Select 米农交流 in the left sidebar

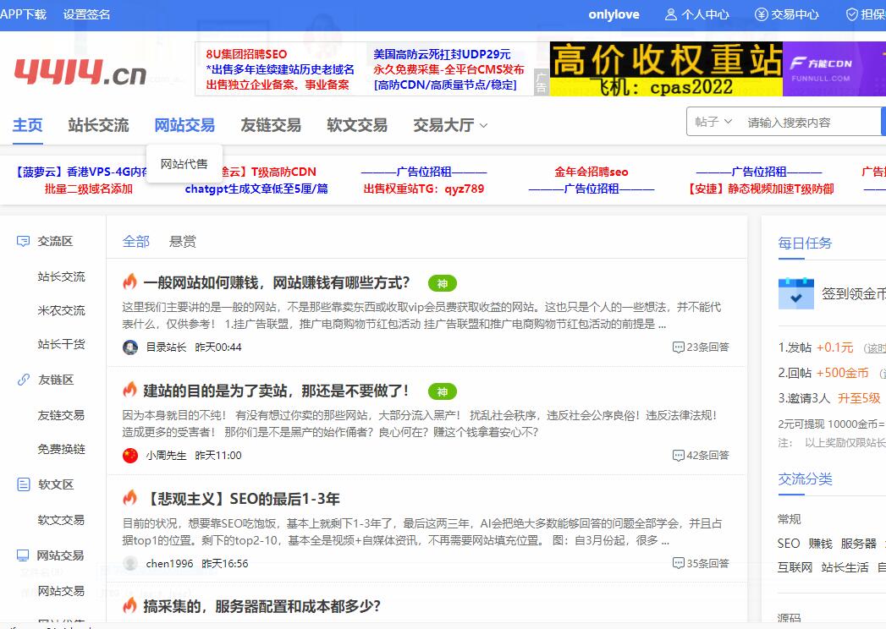tap(61, 310)
